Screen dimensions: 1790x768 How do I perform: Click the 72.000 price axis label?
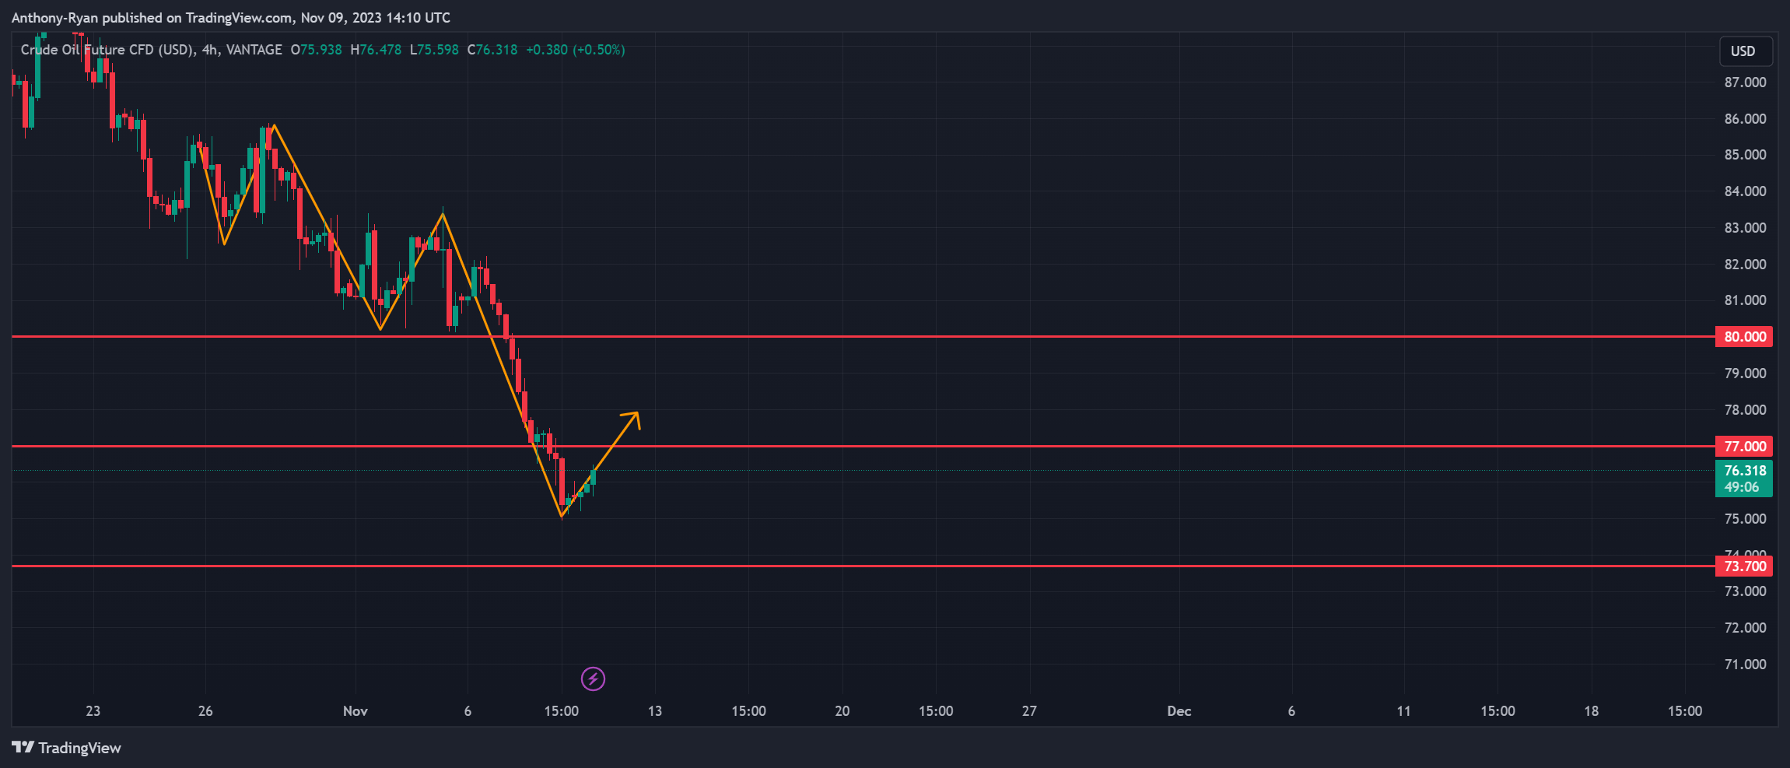click(x=1746, y=628)
